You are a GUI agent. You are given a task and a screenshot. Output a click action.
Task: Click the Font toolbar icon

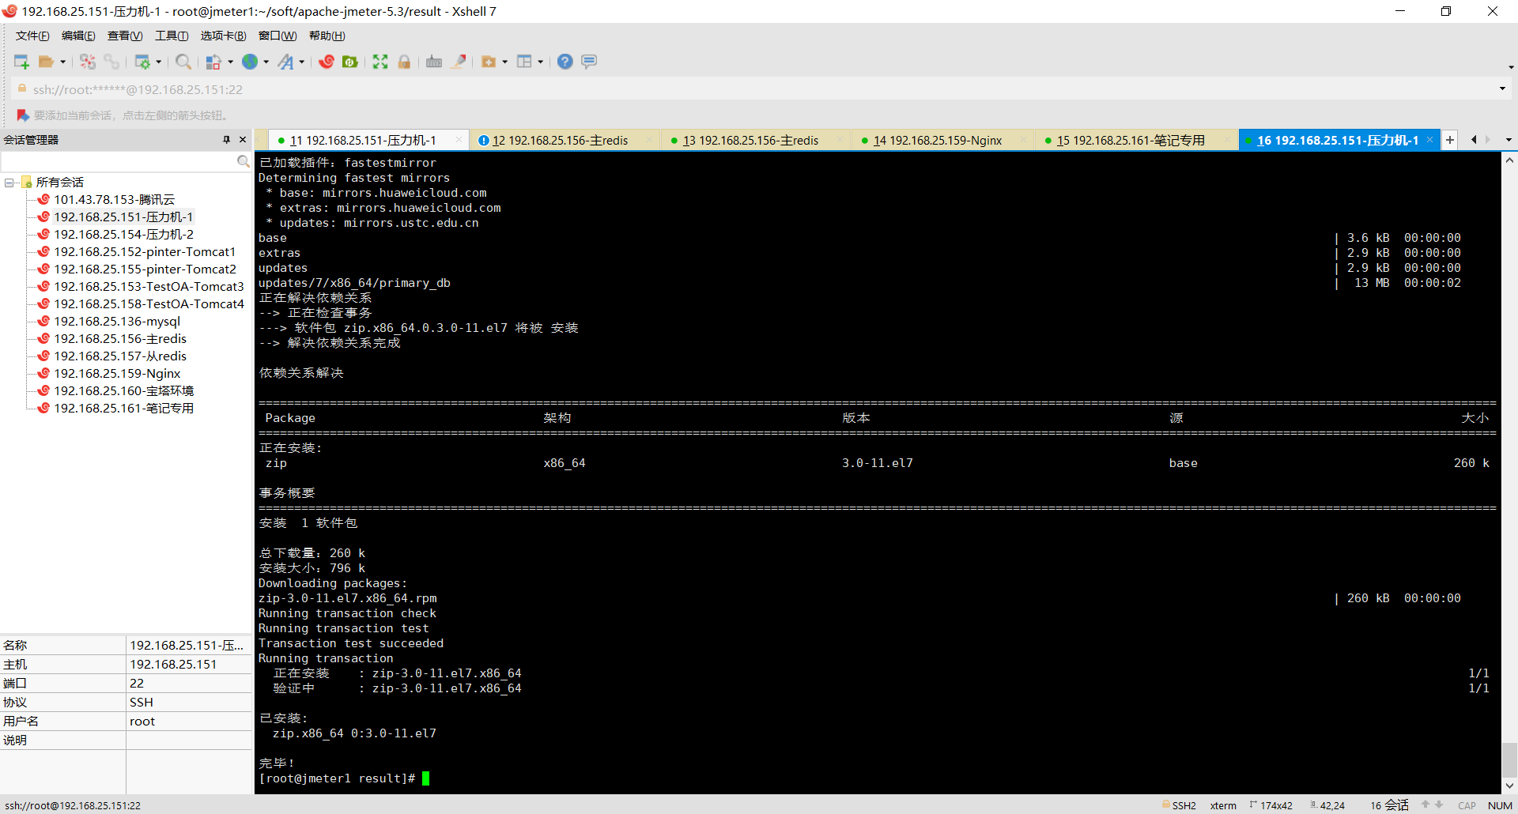[x=285, y=62]
